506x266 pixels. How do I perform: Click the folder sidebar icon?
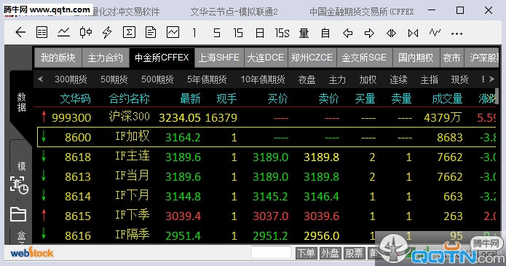(x=18, y=214)
